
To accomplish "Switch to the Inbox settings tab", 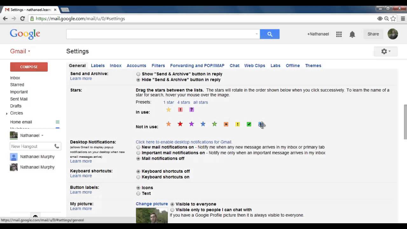I will pyautogui.click(x=115, y=66).
